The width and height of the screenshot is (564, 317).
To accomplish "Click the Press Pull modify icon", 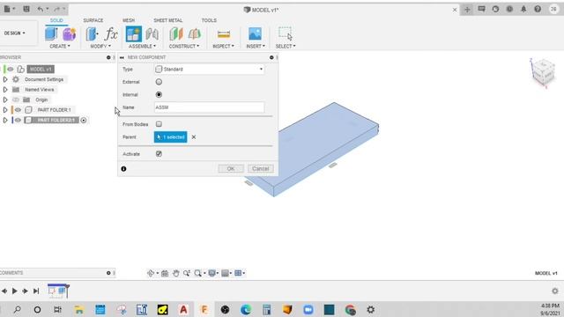I will coord(92,34).
